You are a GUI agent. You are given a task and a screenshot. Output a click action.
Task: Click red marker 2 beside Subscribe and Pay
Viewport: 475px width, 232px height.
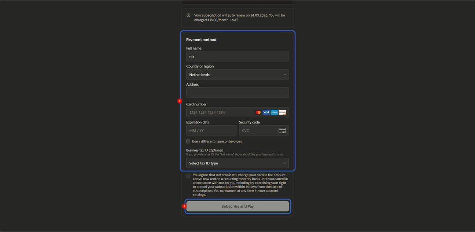coord(184,206)
